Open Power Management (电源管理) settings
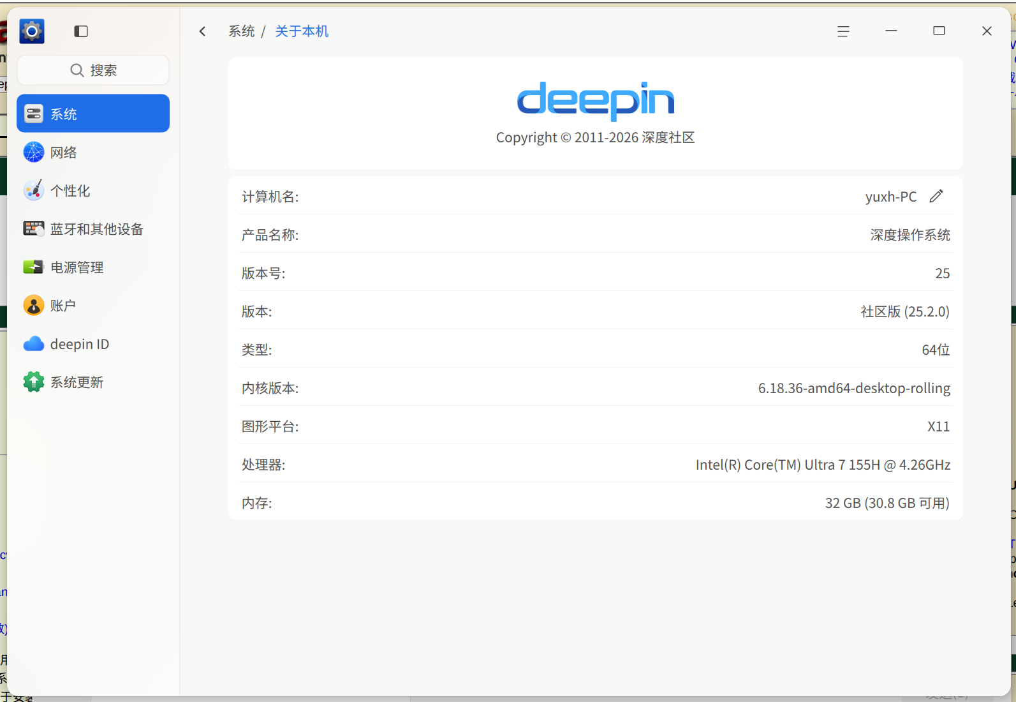 [x=93, y=267]
